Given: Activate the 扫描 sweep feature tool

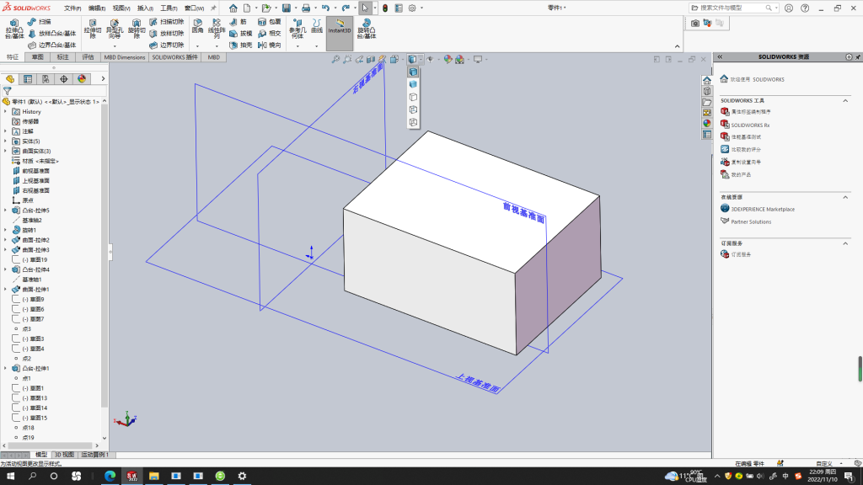Looking at the screenshot, I should [x=40, y=22].
